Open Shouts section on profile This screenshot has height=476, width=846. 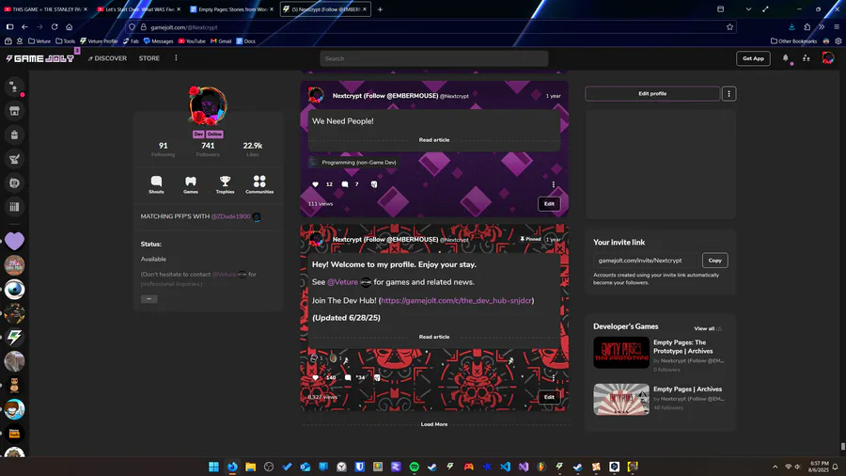(x=156, y=184)
